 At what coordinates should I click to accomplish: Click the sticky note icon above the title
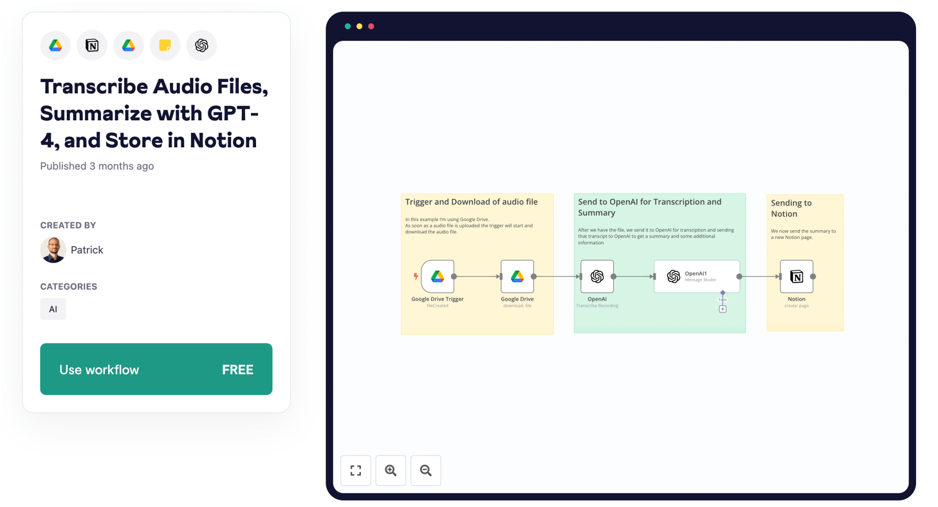(x=165, y=45)
